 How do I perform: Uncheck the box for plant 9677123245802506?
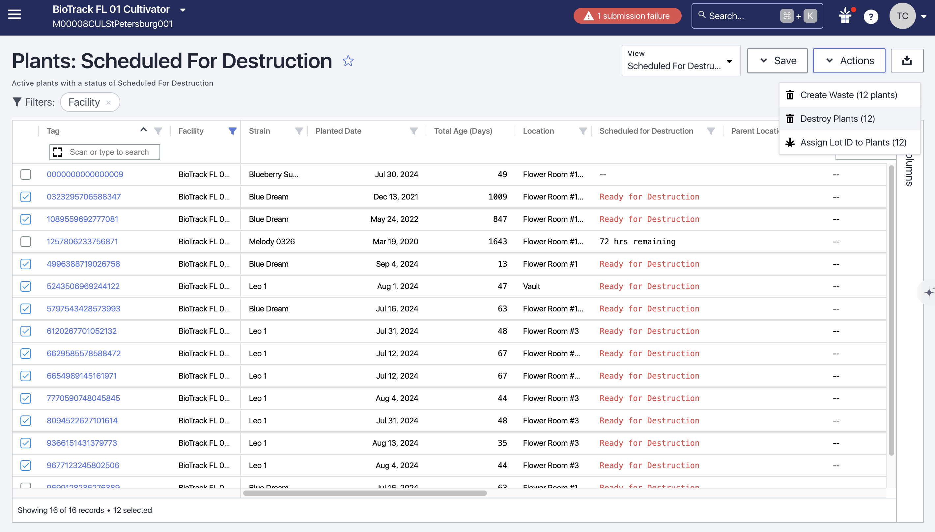(x=26, y=465)
